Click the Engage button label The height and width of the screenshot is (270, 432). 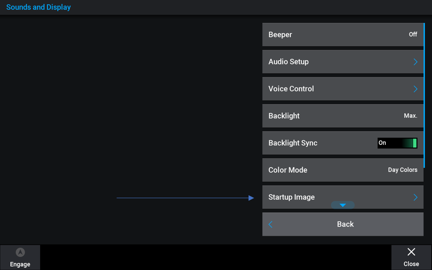(x=20, y=264)
